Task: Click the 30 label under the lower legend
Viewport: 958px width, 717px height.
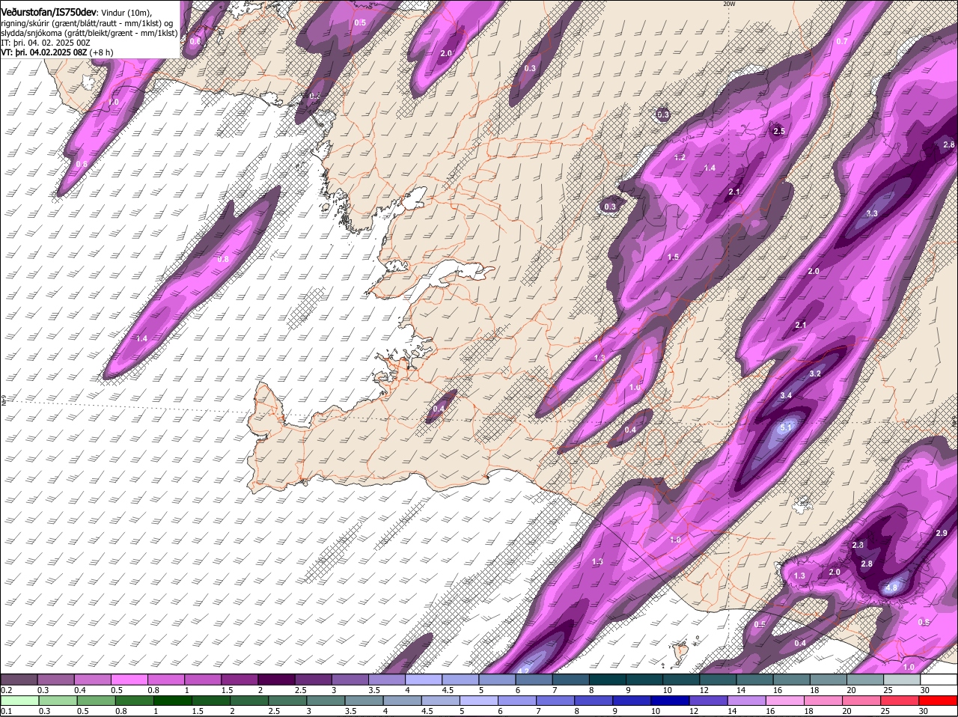Action: pos(923,711)
